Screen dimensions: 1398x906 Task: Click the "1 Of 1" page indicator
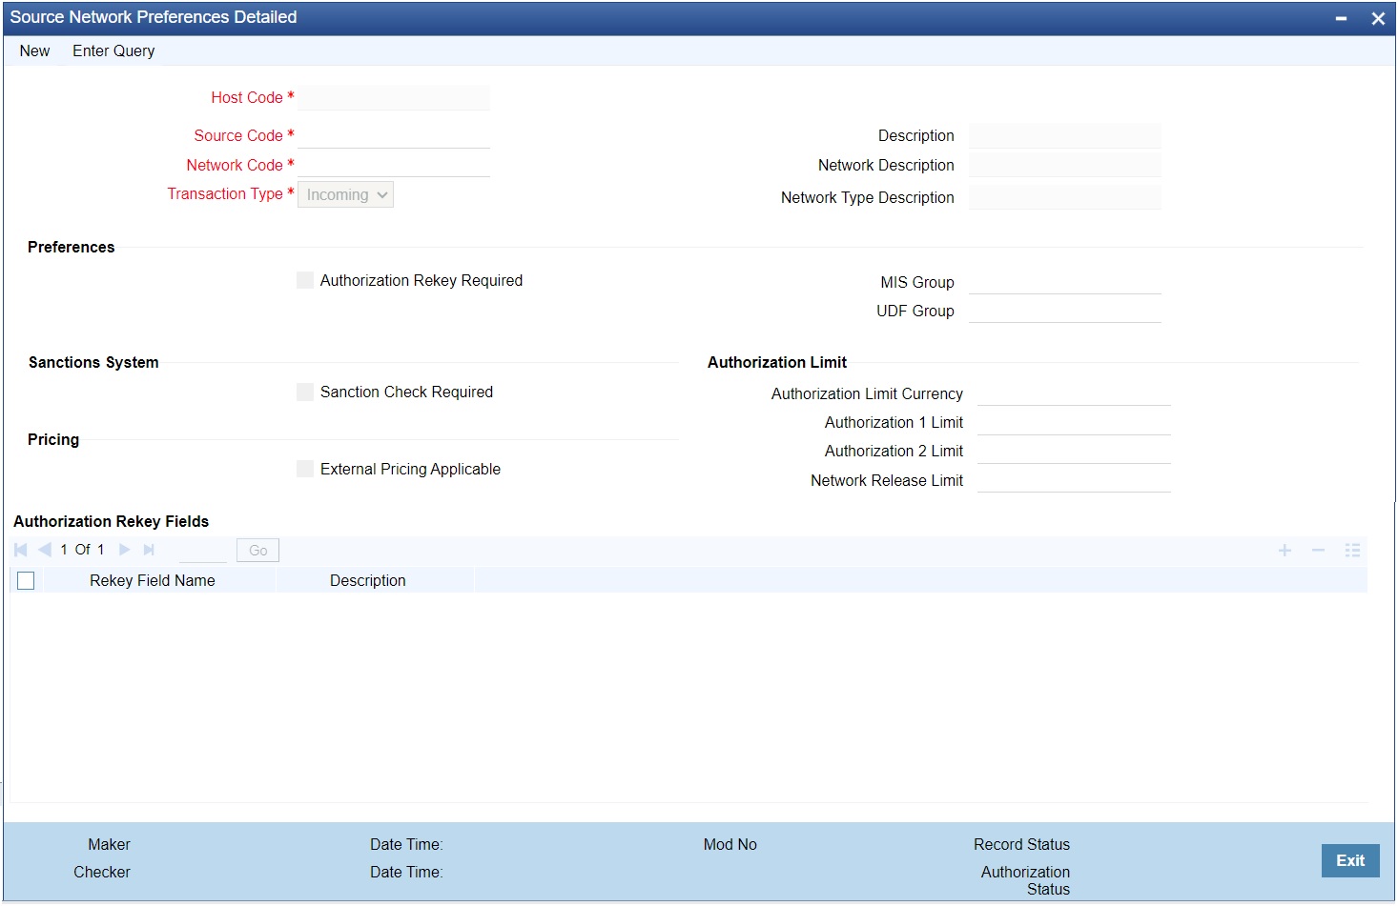coord(82,550)
